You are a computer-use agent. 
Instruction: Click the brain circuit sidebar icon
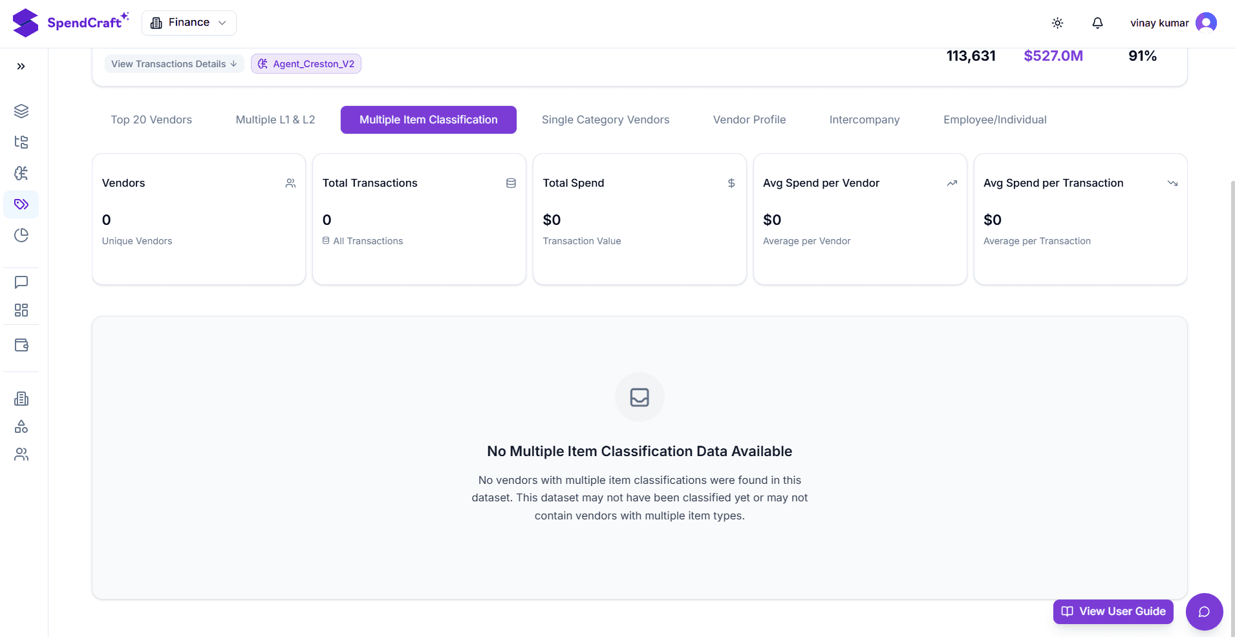coord(21,173)
